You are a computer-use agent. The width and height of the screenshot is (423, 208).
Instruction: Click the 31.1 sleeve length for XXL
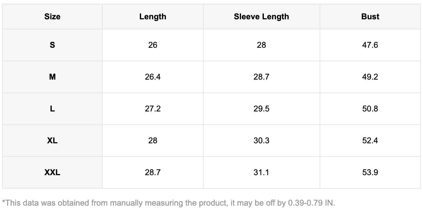tap(261, 172)
